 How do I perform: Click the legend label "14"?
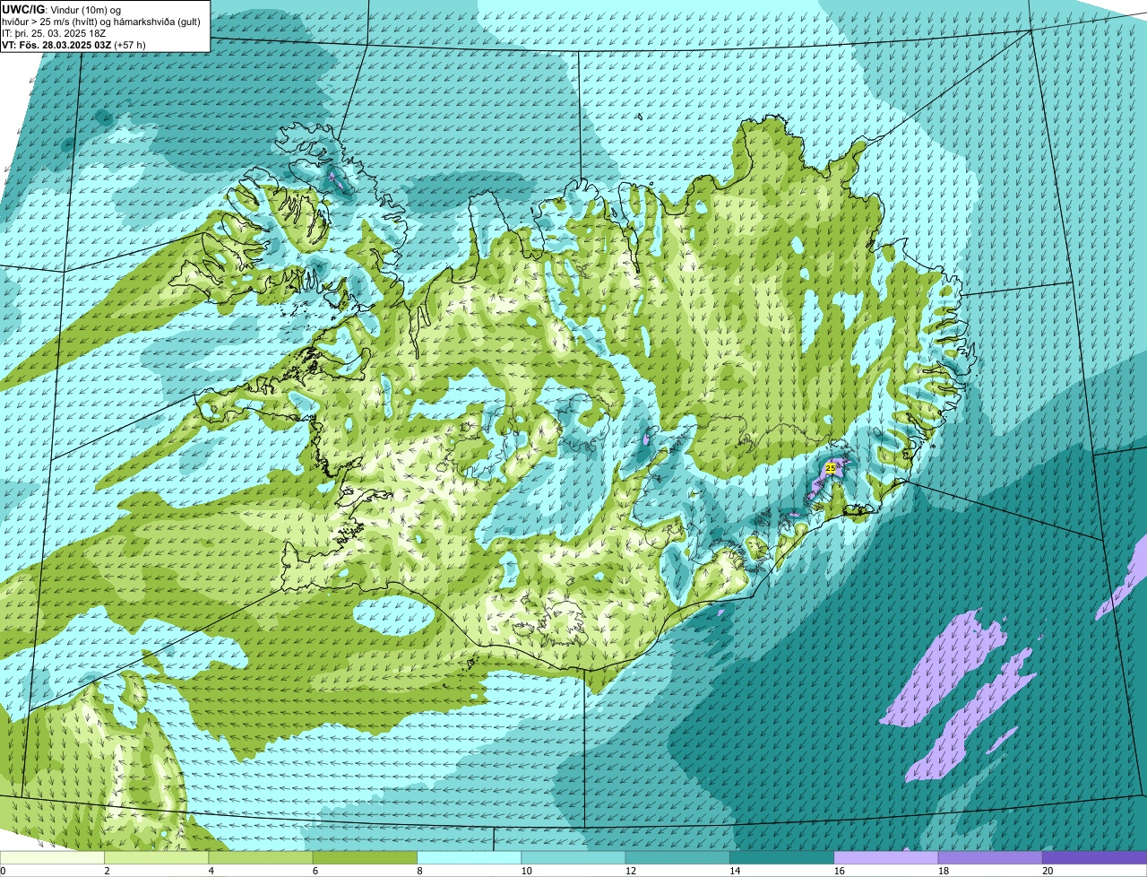tap(735, 871)
